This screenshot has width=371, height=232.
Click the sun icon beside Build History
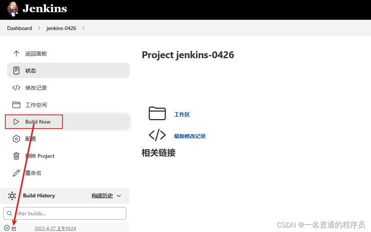(x=12, y=195)
